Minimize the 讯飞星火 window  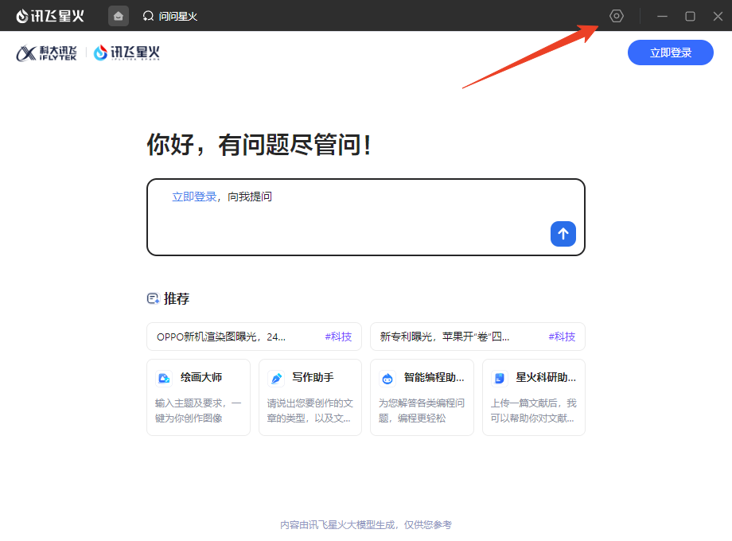[662, 17]
